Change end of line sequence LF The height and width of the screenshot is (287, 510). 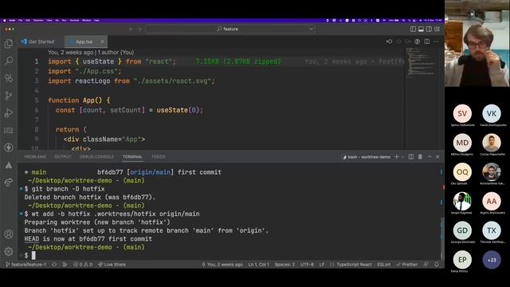coord(322,264)
